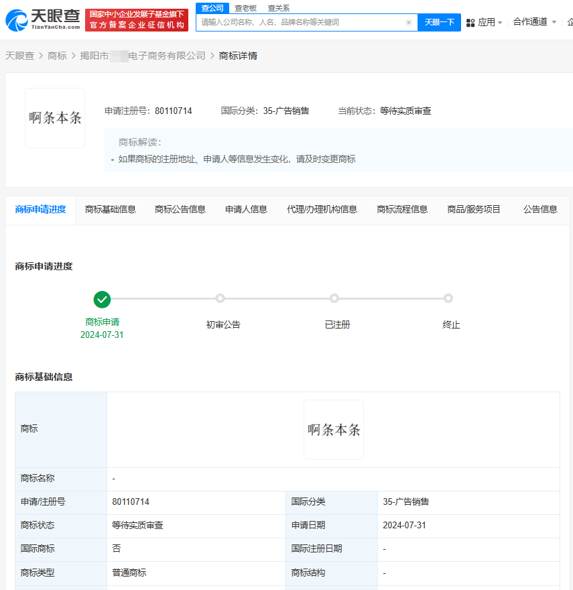Switch to 商标基础信息 tab
This screenshot has width=573, height=590.
tap(110, 210)
